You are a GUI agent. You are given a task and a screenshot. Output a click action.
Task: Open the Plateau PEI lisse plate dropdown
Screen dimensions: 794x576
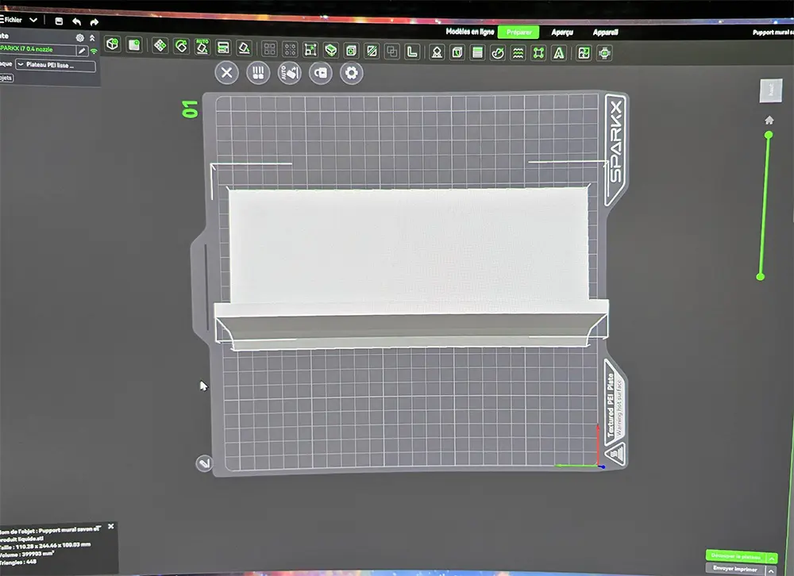56,65
